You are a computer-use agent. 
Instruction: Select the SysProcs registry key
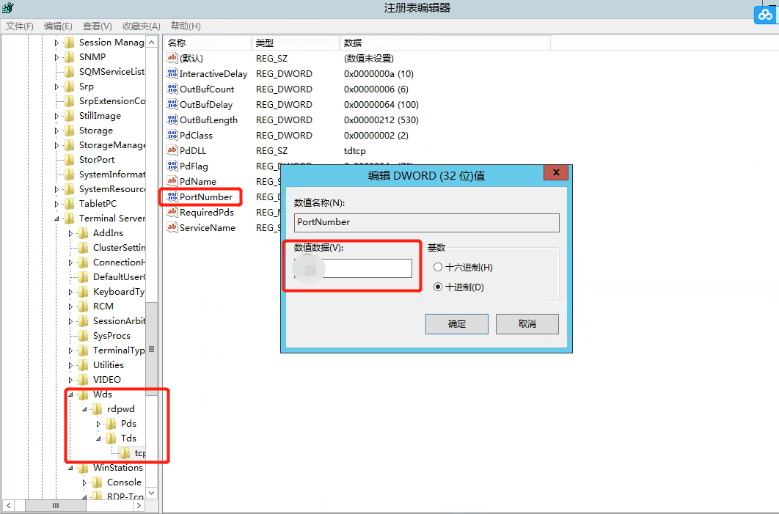(111, 336)
